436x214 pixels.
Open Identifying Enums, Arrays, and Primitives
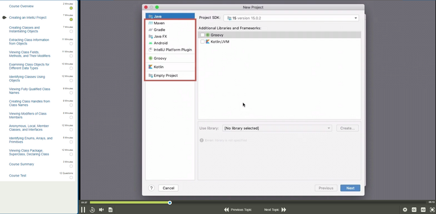(x=31, y=140)
